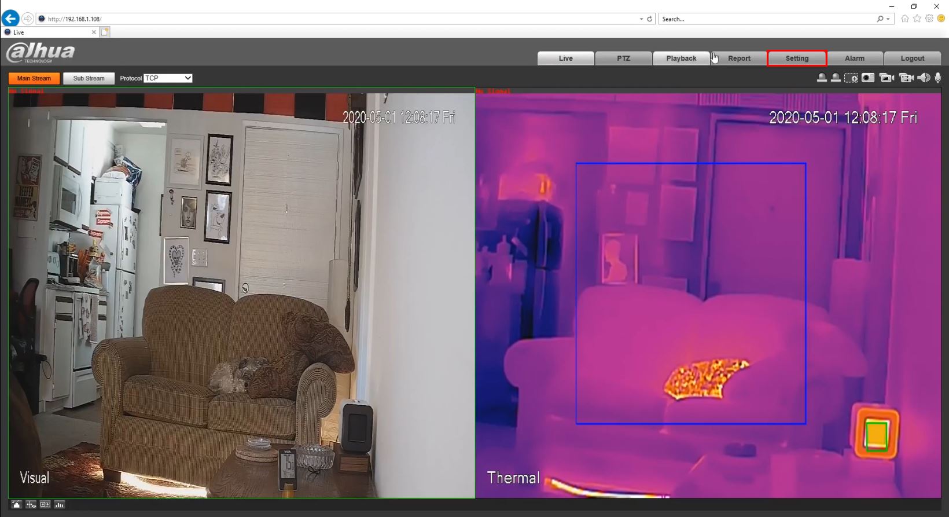Open image adjustment icon below the video
The height and width of the screenshot is (517, 949).
pos(16,505)
